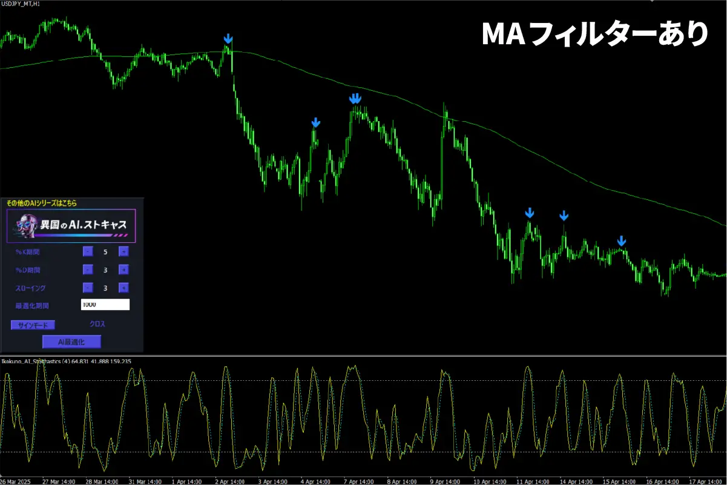Toggle the サインモード button
Image resolution: width=727 pixels, height=485 pixels.
(33, 325)
